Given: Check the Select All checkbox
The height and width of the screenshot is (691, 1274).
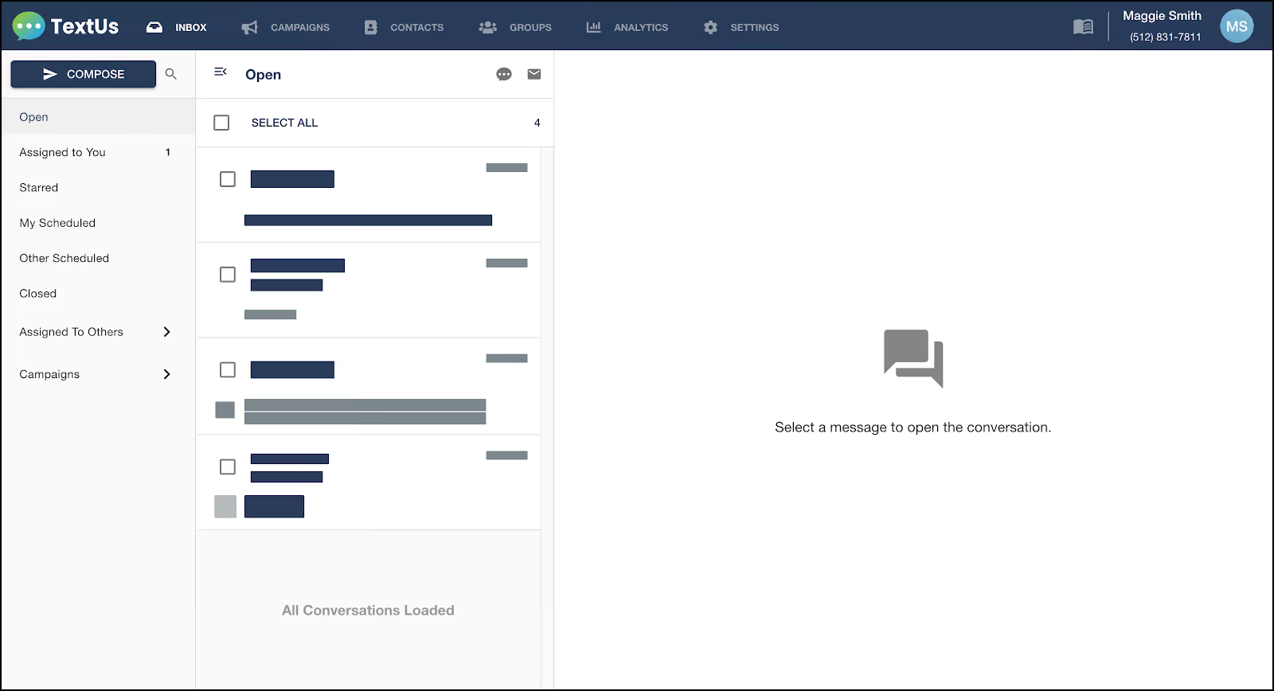Looking at the screenshot, I should [221, 123].
